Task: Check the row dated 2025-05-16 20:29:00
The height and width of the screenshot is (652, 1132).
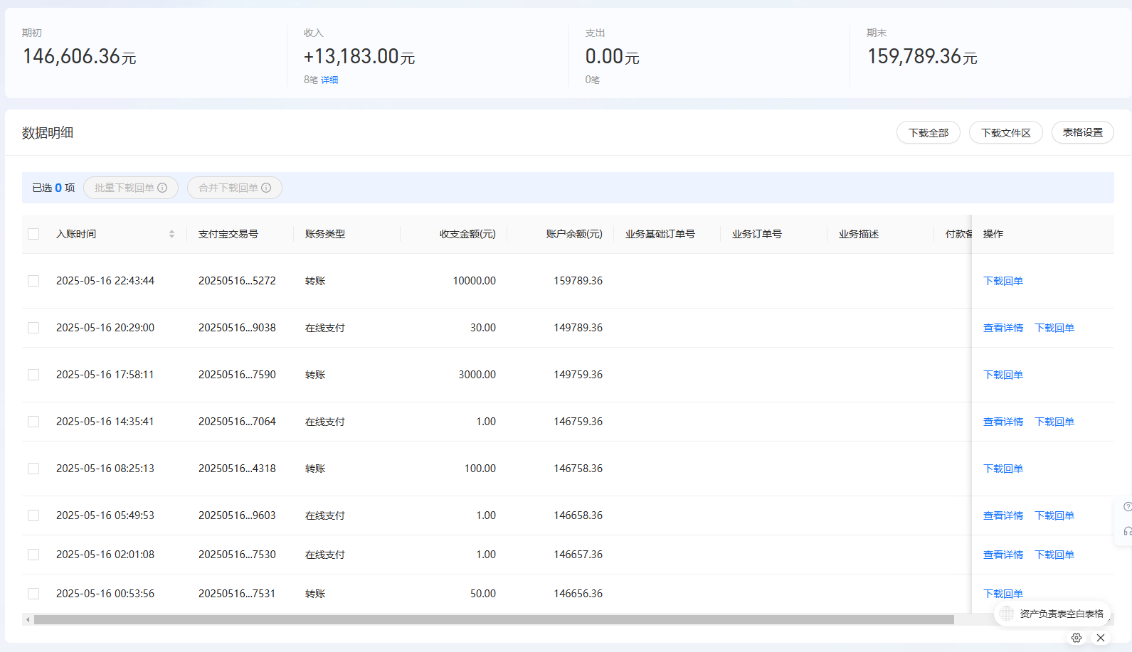Action: coord(33,328)
